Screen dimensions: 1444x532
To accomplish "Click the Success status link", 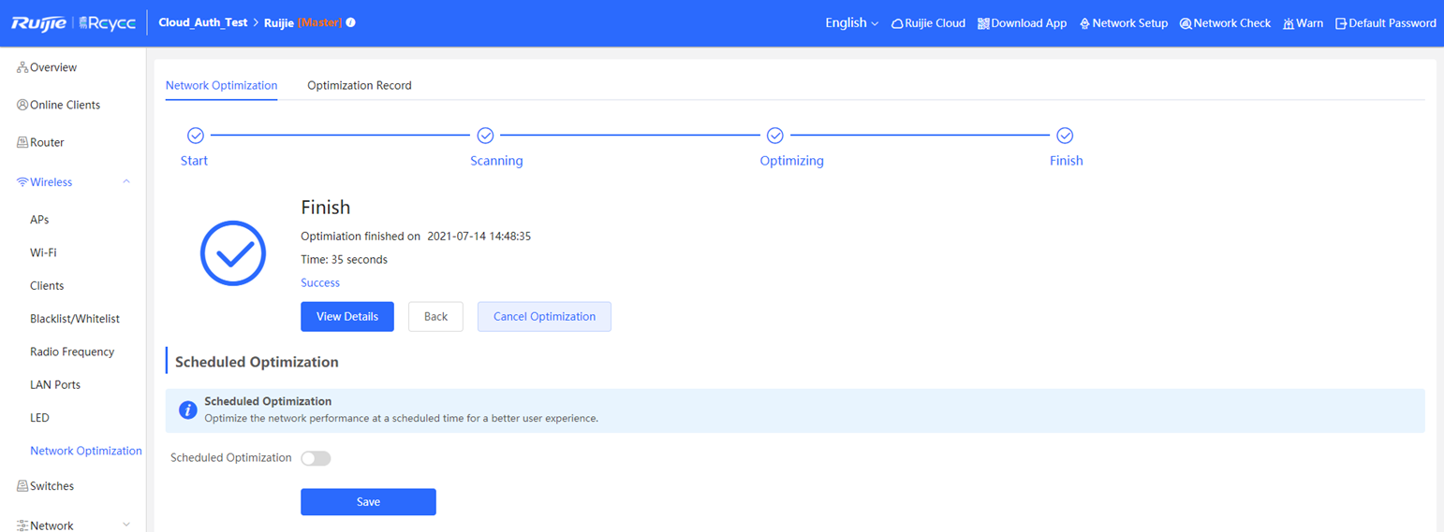I will (320, 282).
